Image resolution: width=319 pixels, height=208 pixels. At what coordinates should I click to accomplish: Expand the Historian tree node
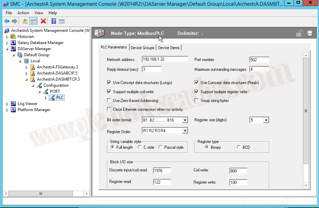coord(7,37)
